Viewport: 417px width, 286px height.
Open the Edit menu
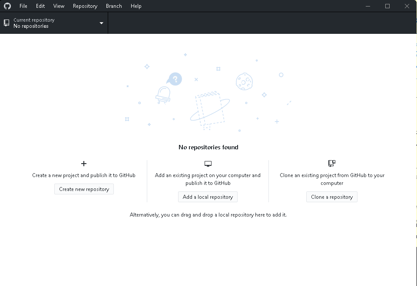40,6
